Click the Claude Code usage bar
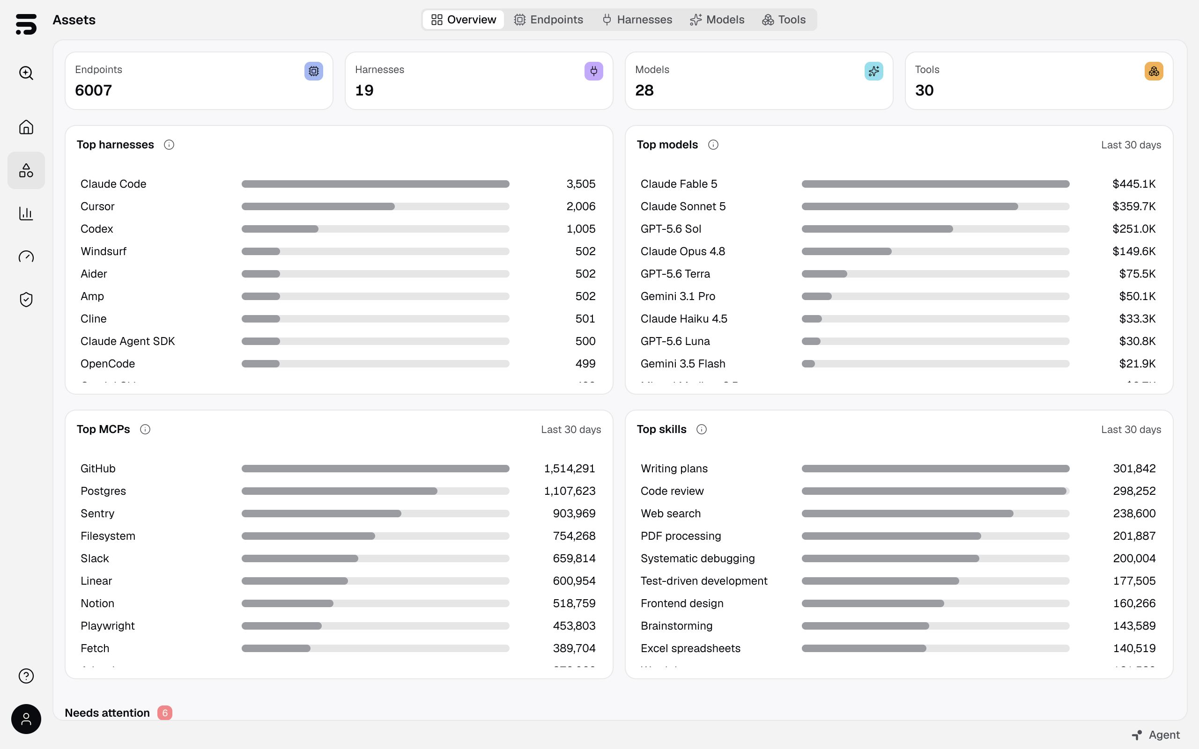 [376, 184]
